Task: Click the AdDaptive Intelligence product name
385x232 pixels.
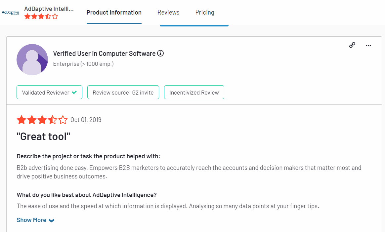Action: tap(49, 9)
